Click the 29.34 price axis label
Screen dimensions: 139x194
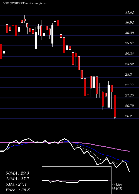click(x=130, y=54)
